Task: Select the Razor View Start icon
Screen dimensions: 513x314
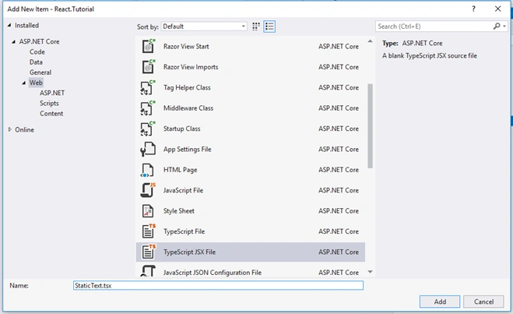Action: point(148,46)
